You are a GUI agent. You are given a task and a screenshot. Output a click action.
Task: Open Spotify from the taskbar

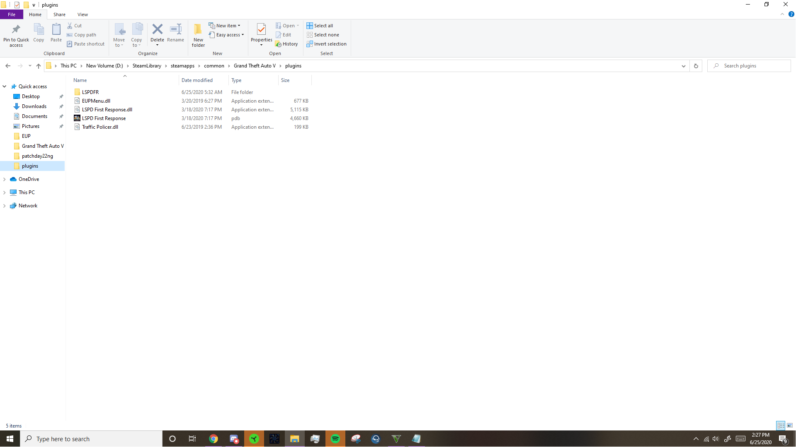pos(335,439)
